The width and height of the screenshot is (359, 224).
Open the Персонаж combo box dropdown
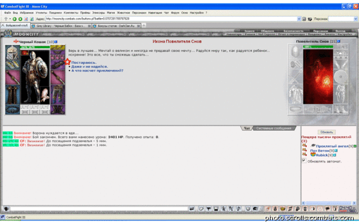355,19
